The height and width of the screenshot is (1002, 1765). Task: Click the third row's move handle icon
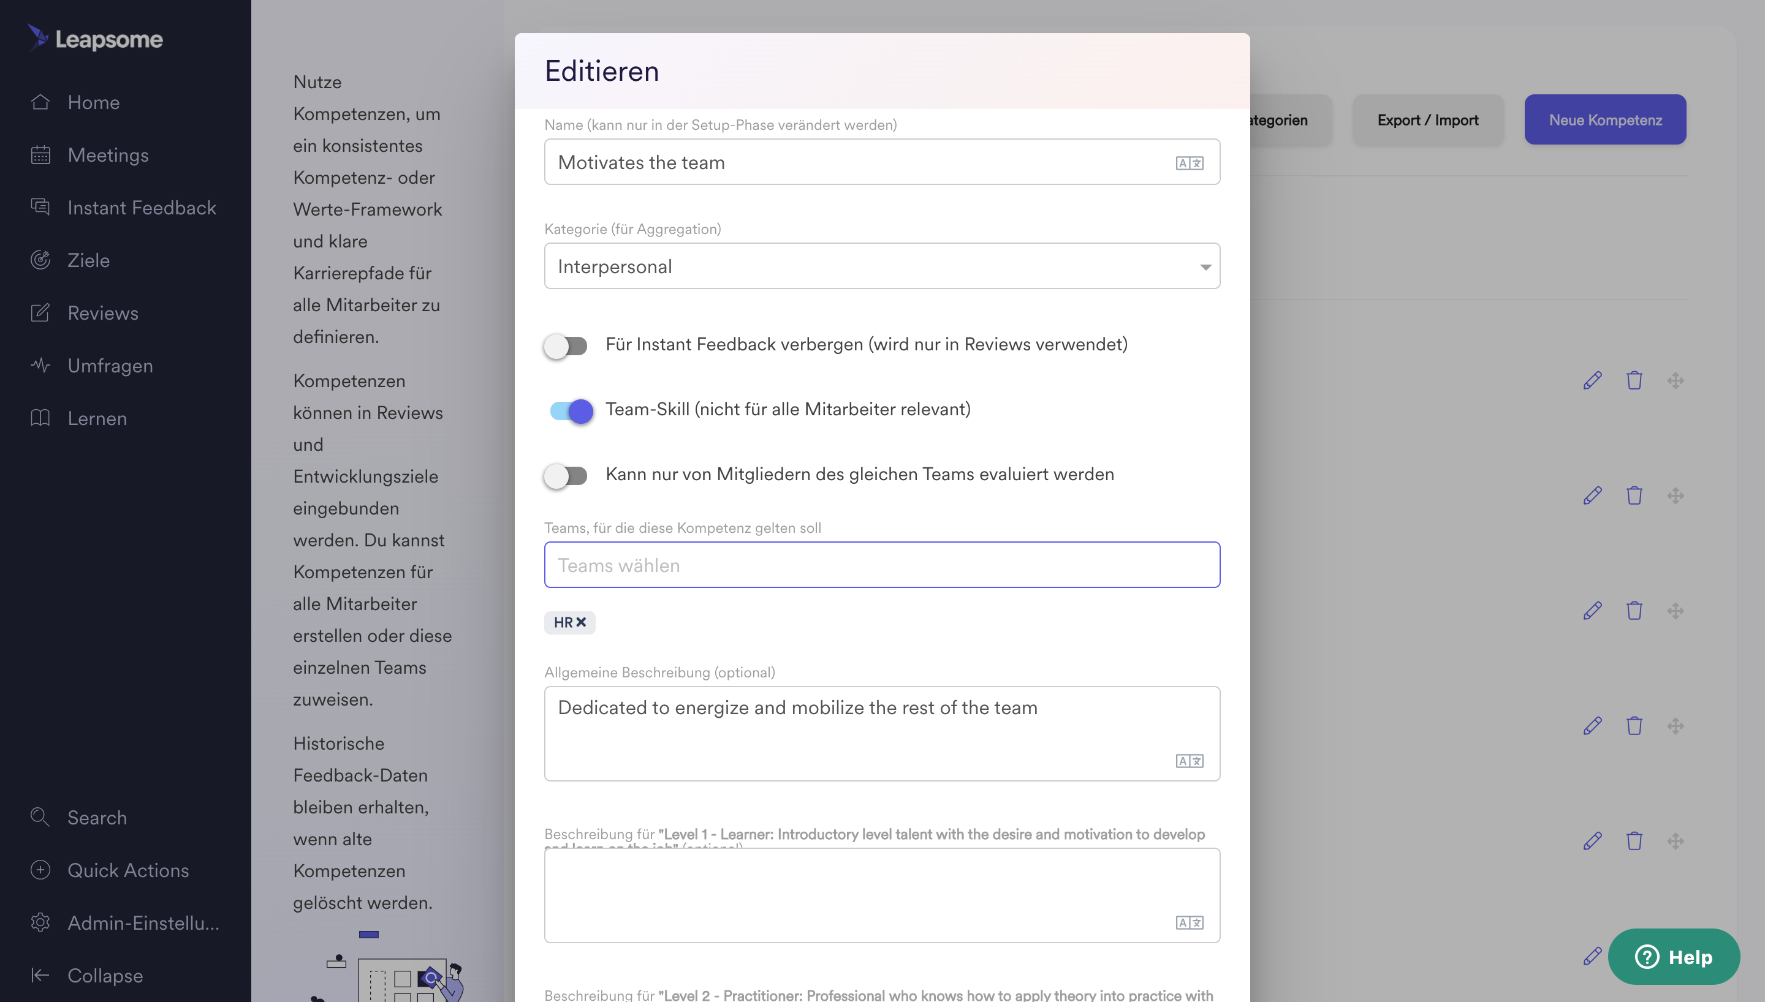[1676, 610]
